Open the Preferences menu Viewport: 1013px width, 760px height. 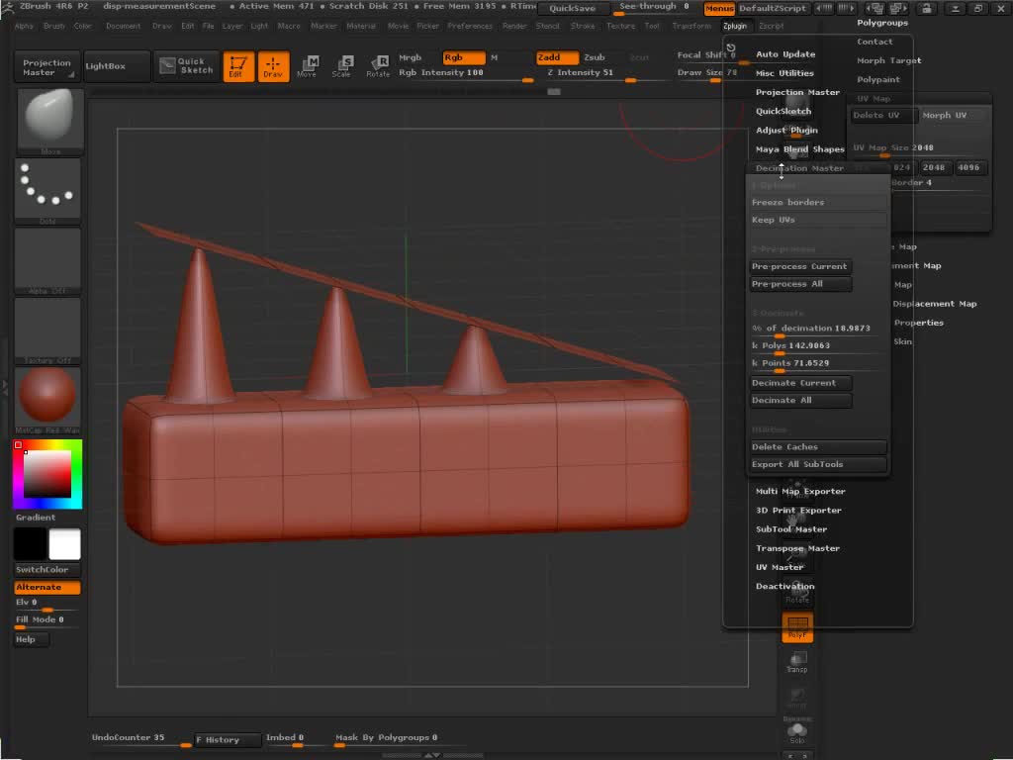coord(470,26)
